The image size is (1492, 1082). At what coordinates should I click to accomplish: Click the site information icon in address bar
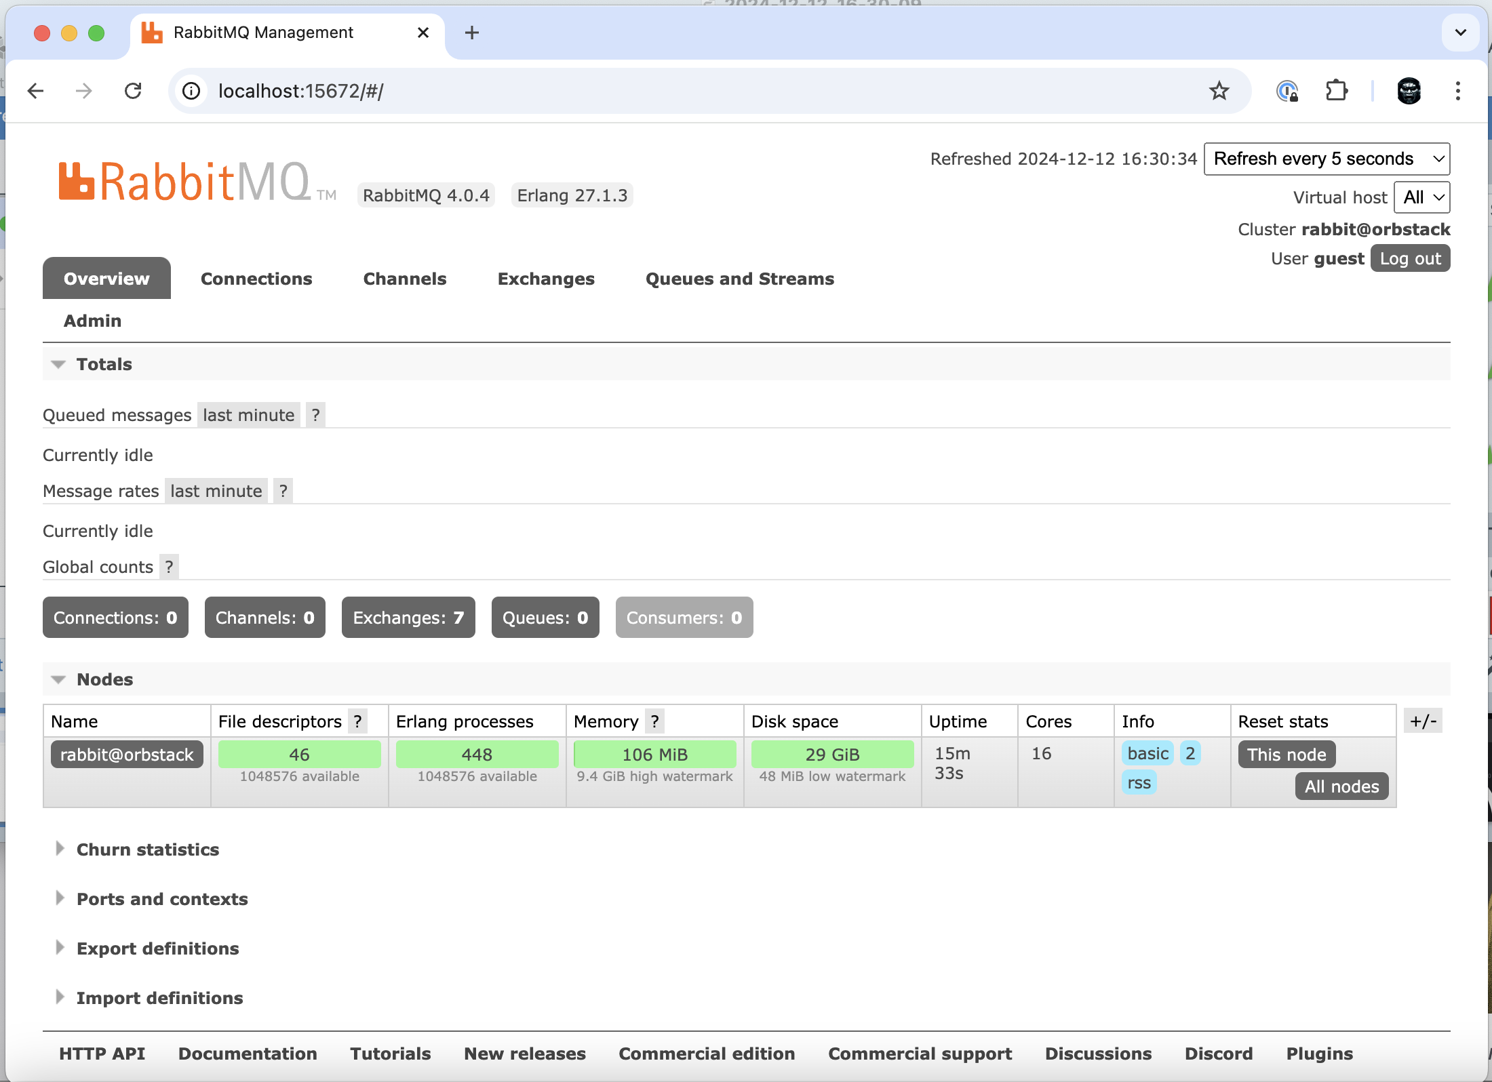coord(192,91)
